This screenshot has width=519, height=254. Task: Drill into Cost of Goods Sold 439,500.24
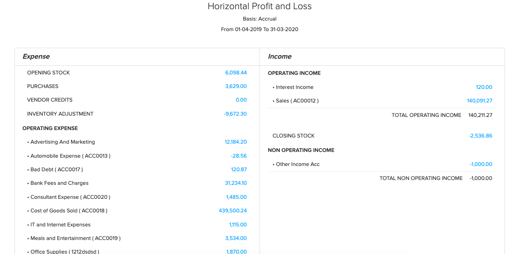(x=233, y=211)
